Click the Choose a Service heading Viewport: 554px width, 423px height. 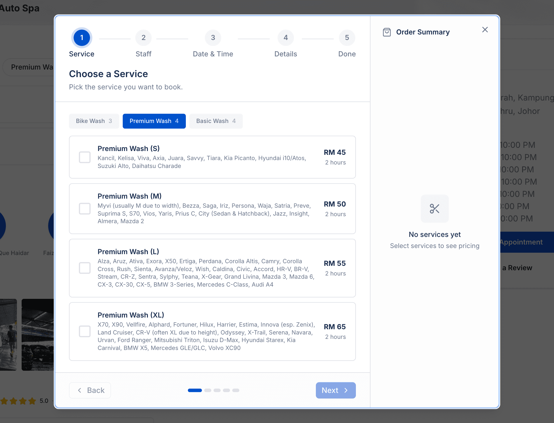click(108, 74)
